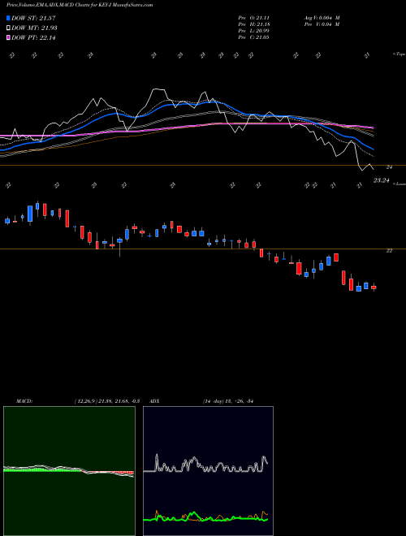Click the ADX (14 day) values text
The image size is (406, 536).
point(228,401)
